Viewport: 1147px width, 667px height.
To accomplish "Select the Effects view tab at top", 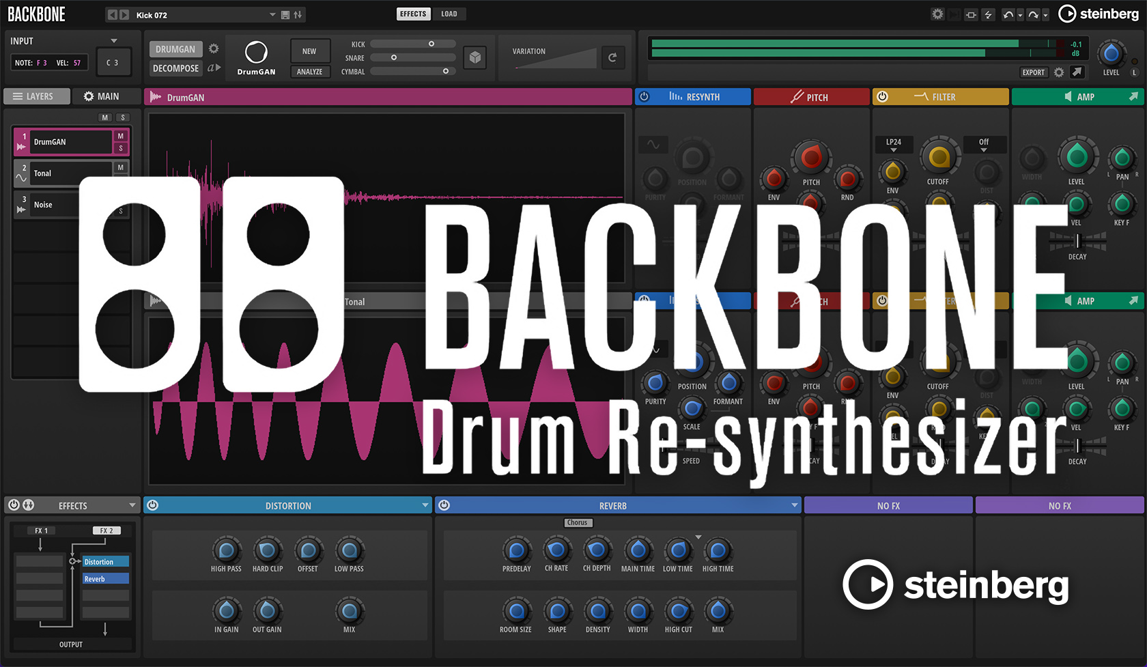I will (413, 14).
